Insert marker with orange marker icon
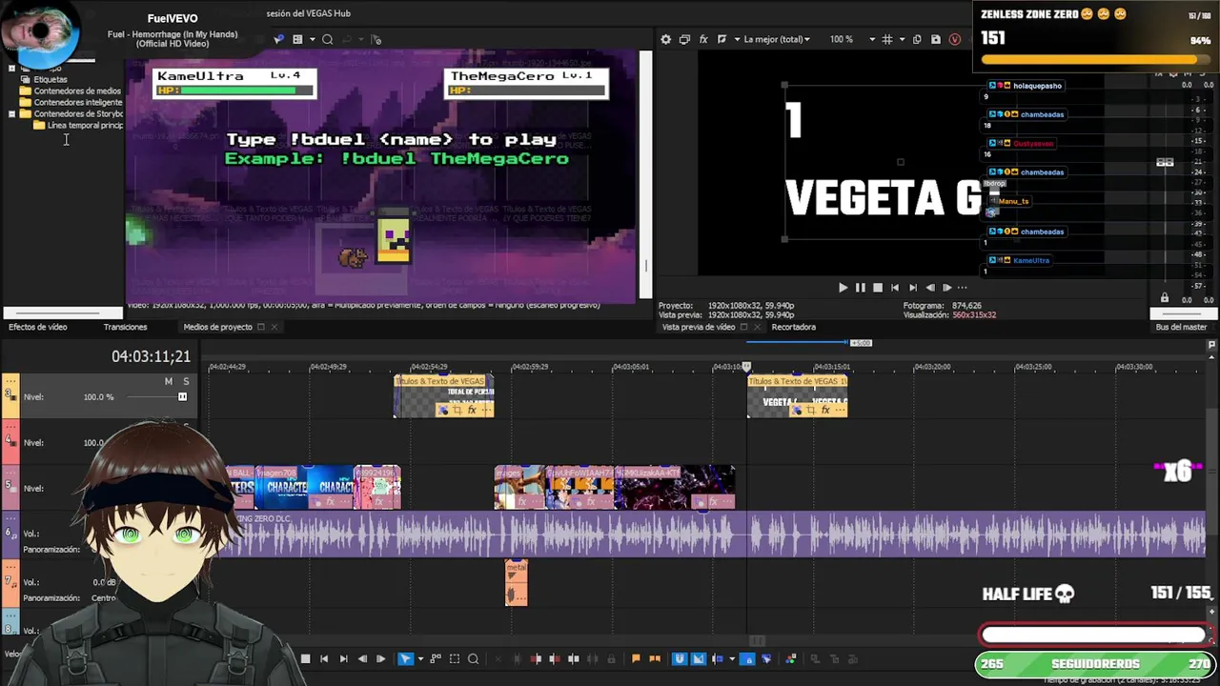The height and width of the screenshot is (686, 1220). (636, 658)
